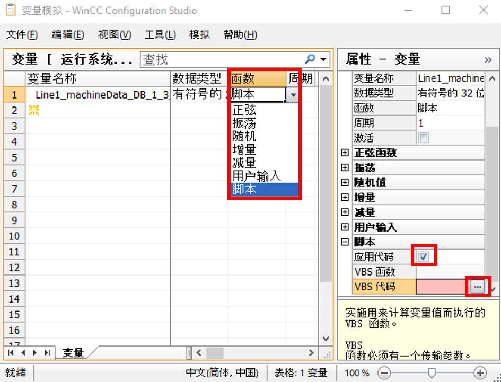Expand the 振荡 property group

point(345,167)
